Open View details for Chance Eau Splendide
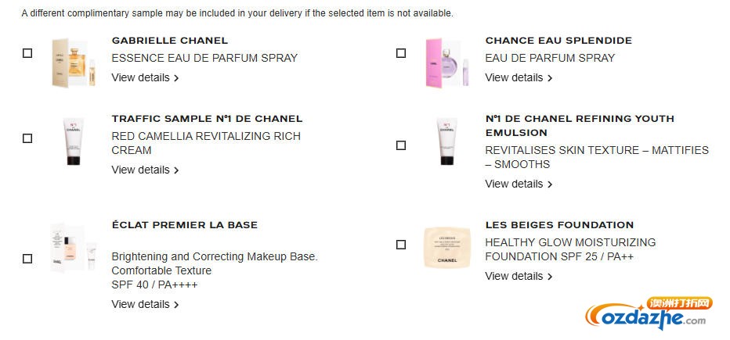This screenshot has height=340, width=730. point(519,77)
